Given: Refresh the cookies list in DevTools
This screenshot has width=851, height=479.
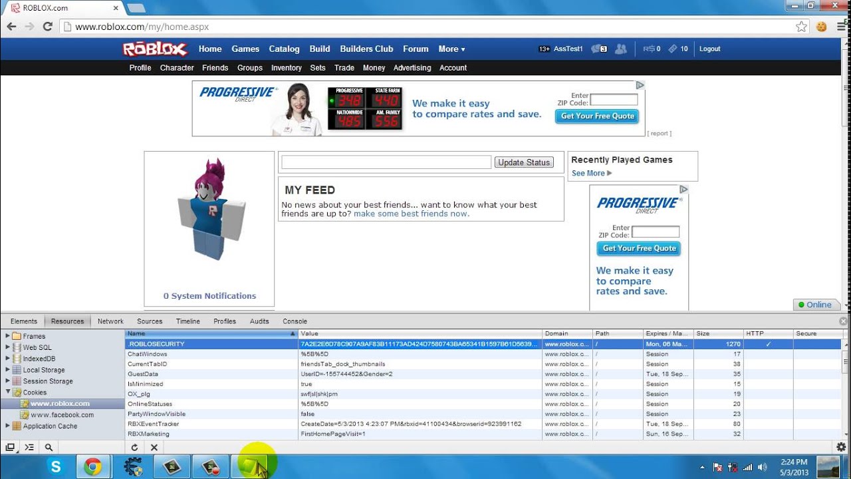Looking at the screenshot, I should 134,448.
